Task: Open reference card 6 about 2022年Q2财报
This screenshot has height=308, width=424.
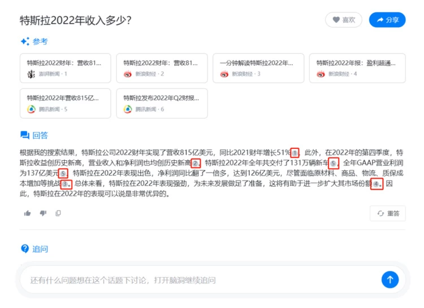Action: (x=162, y=103)
